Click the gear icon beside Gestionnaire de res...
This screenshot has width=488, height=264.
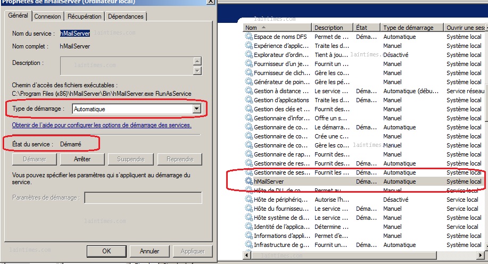[x=249, y=163]
